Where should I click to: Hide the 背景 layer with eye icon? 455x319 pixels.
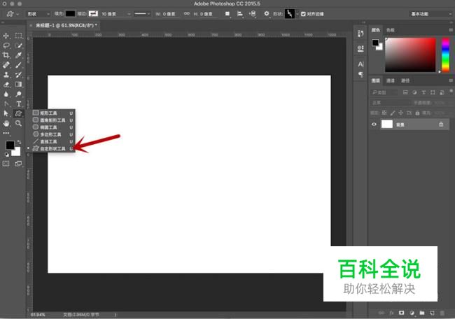pos(374,124)
